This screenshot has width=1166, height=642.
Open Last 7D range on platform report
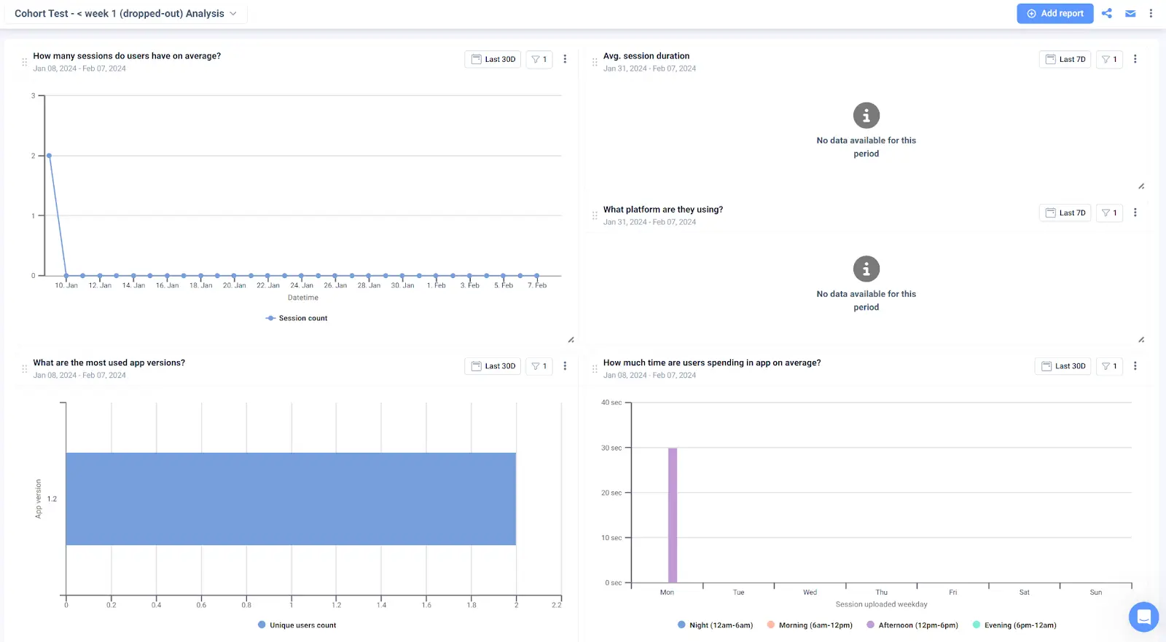pyautogui.click(x=1065, y=213)
